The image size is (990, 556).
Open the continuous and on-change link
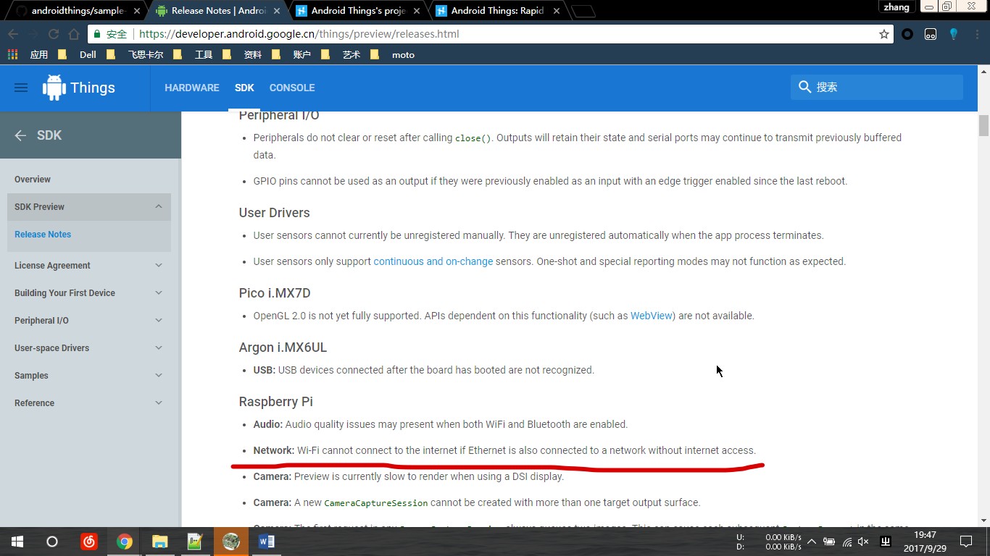[x=433, y=261]
